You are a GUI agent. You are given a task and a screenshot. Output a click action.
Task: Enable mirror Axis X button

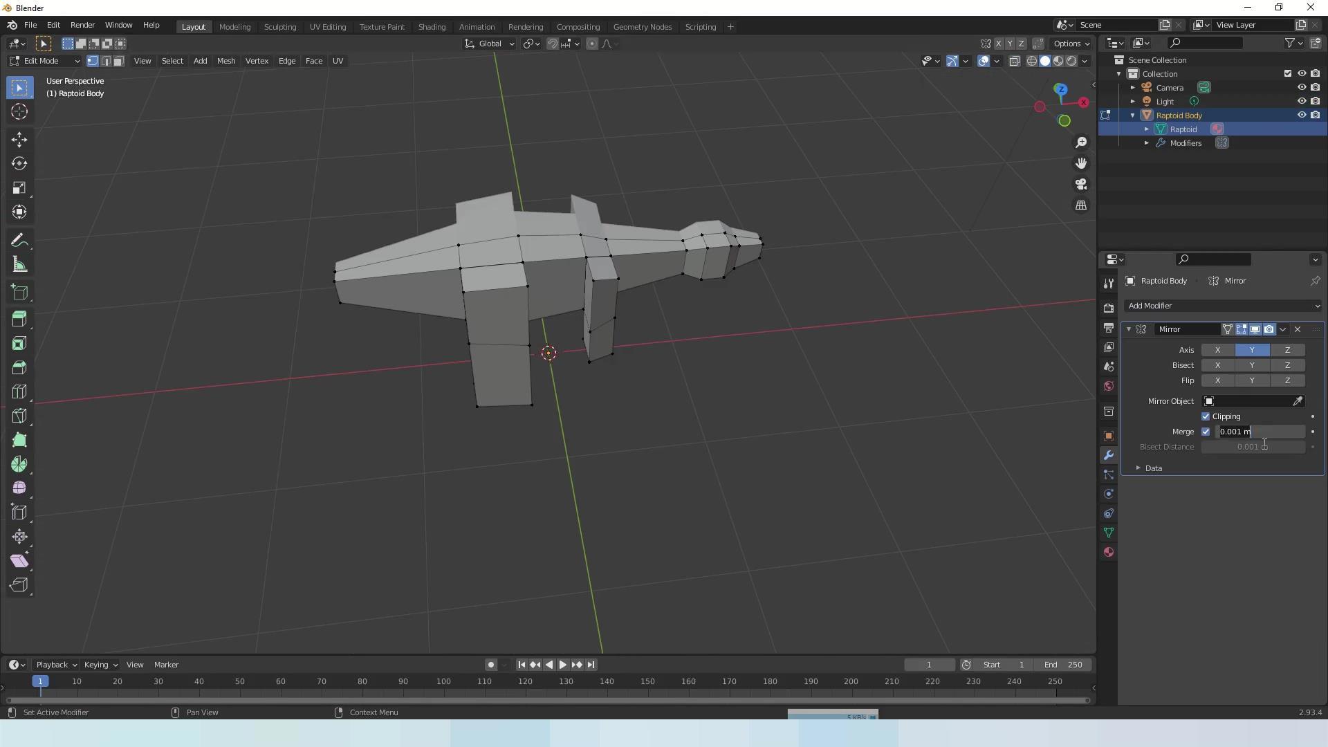1217,350
